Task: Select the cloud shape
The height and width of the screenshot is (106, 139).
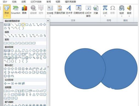Action: click(45, 58)
